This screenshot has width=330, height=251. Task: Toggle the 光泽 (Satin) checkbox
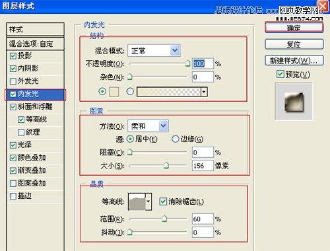[x=13, y=145]
